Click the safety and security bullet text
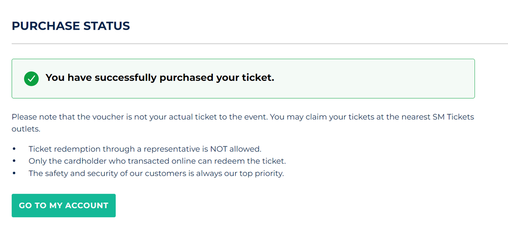 (x=156, y=173)
